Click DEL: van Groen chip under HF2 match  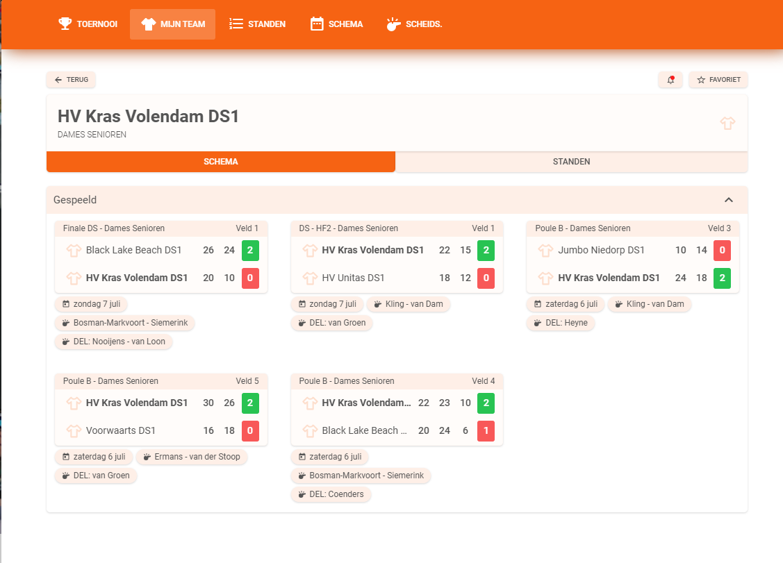click(x=331, y=323)
